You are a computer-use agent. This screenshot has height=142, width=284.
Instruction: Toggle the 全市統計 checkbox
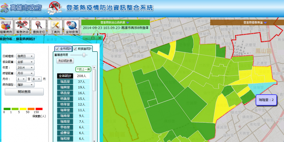[x=58, y=49]
